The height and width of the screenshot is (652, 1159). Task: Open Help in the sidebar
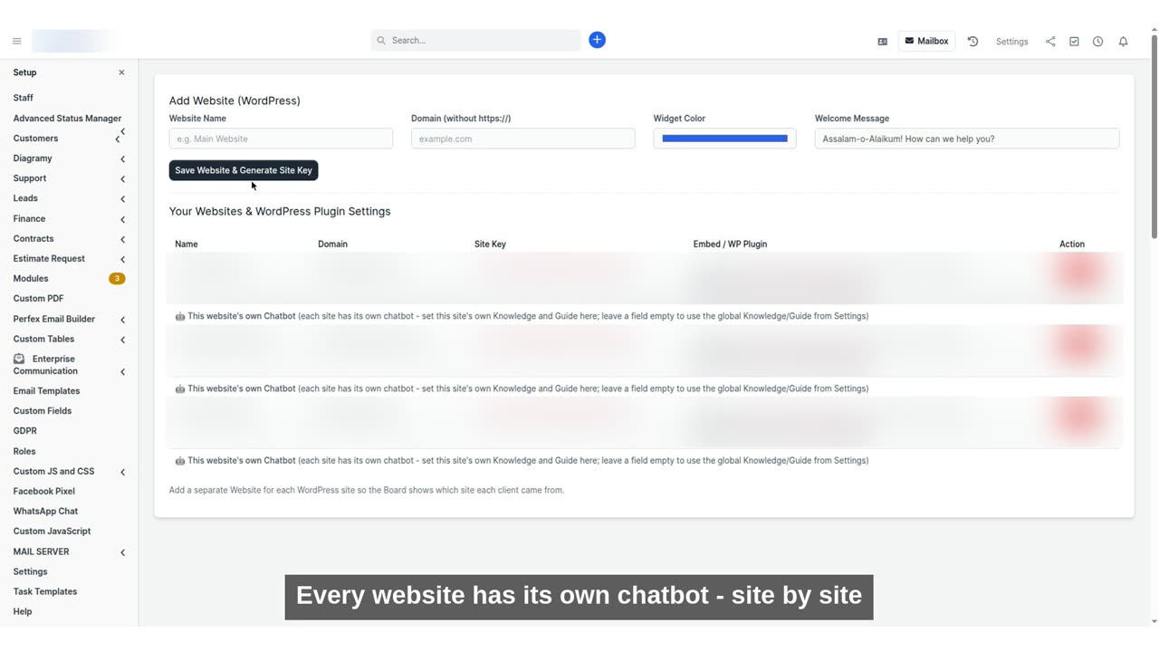(23, 611)
